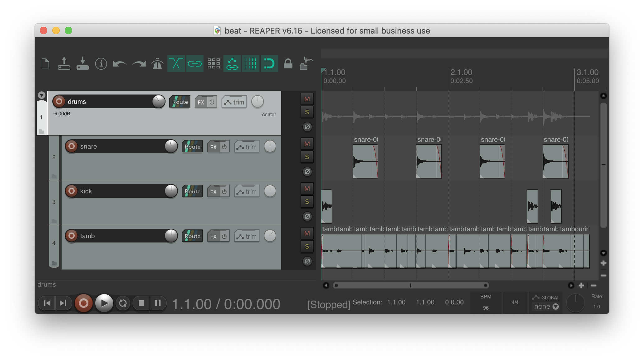Click the Undo arrow in the toolbar
644x360 pixels.
119,63
